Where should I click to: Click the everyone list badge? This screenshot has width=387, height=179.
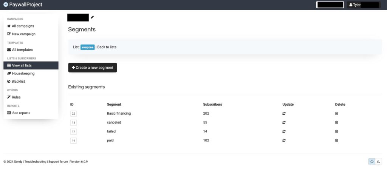(87, 47)
